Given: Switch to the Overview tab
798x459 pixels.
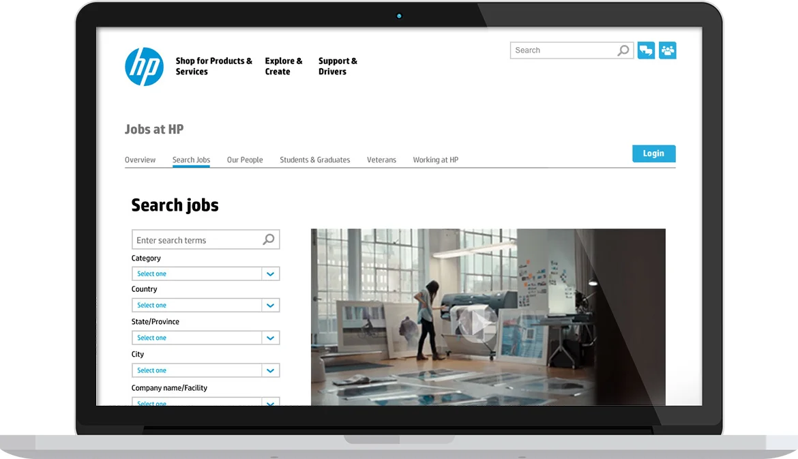Looking at the screenshot, I should click(x=140, y=160).
